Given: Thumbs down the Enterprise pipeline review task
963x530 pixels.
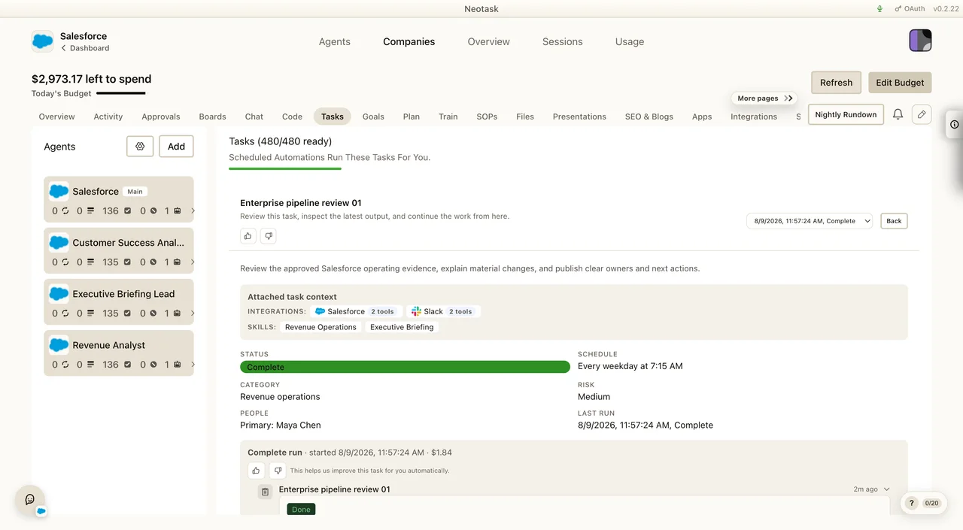Looking at the screenshot, I should [268, 236].
